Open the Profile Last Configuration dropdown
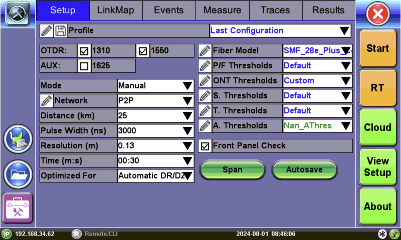401x240 pixels. (280, 31)
